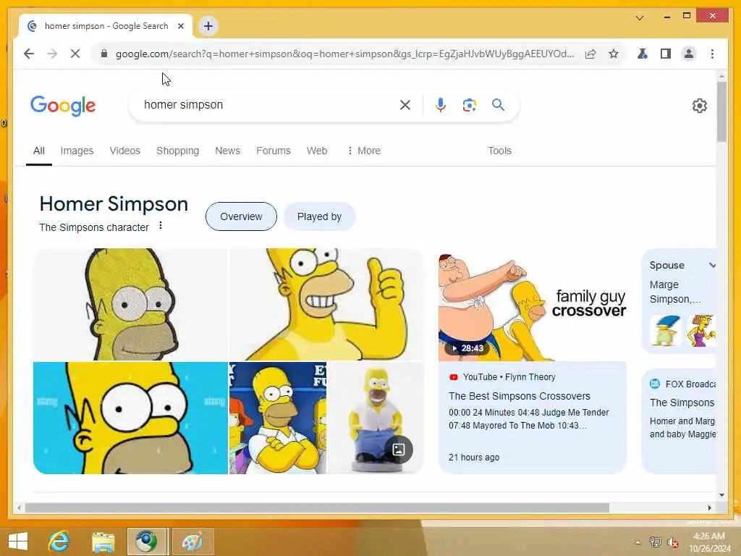
Task: Click the vertical scrollbar thumb
Action: pos(721,111)
